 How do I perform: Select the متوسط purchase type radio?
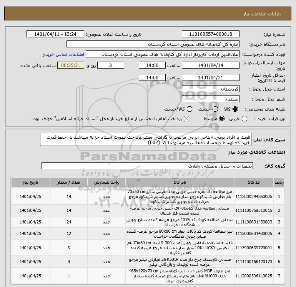pos(222,119)
